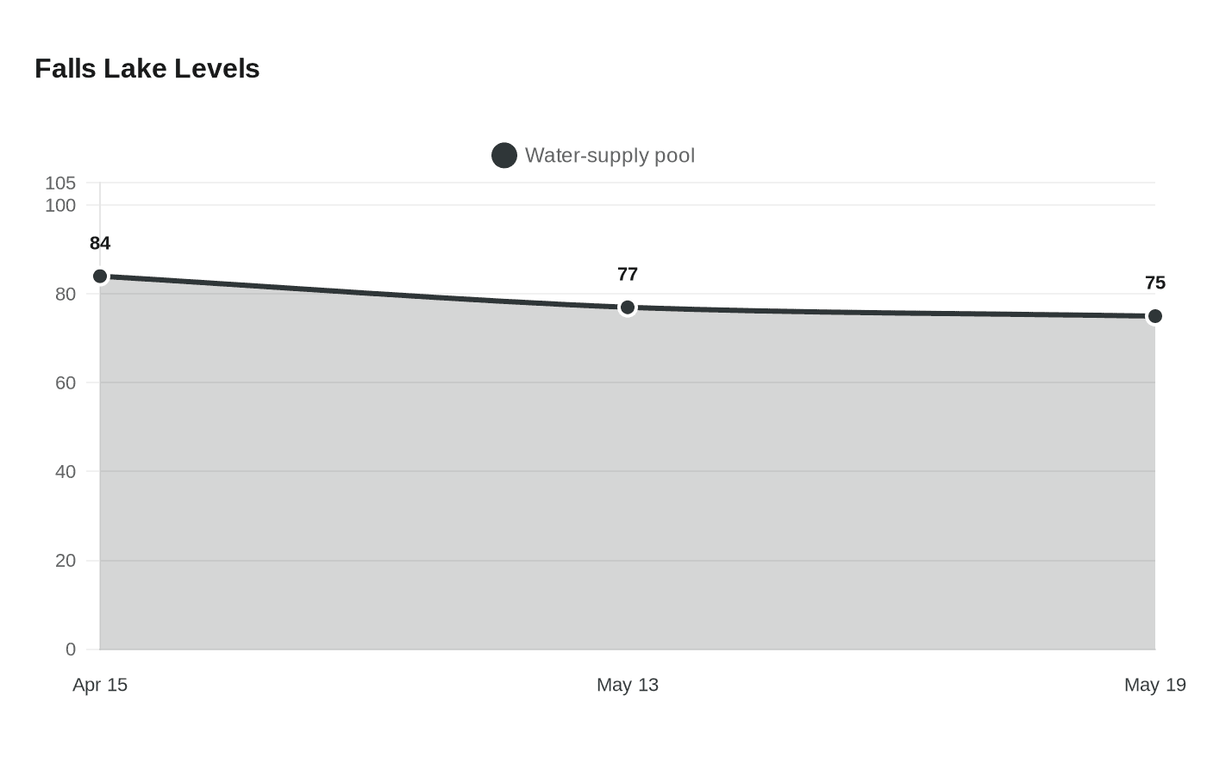Click the 60 y-axis tick label
The height and width of the screenshot is (758, 1207).
(x=66, y=382)
